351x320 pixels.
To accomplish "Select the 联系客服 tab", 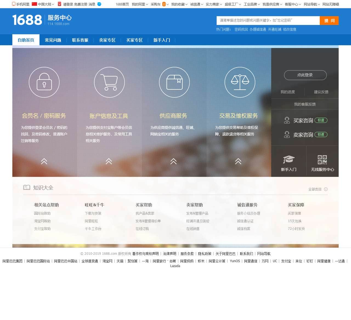I will pos(80,40).
